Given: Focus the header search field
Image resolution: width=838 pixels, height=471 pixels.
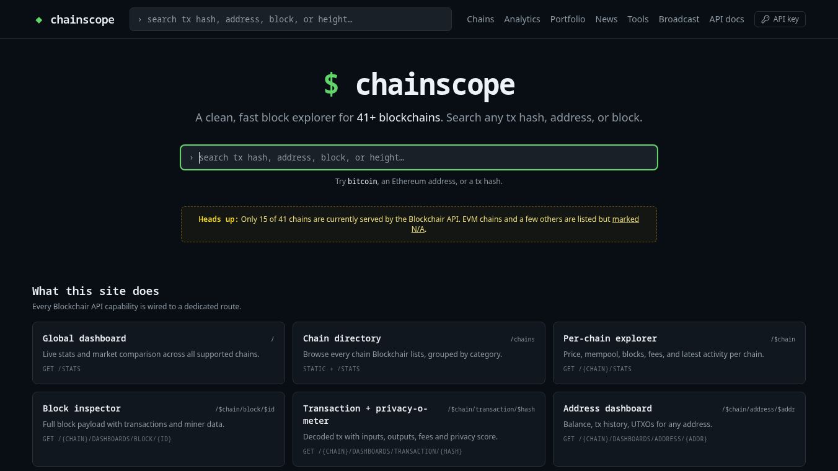Looking at the screenshot, I should coord(291,19).
